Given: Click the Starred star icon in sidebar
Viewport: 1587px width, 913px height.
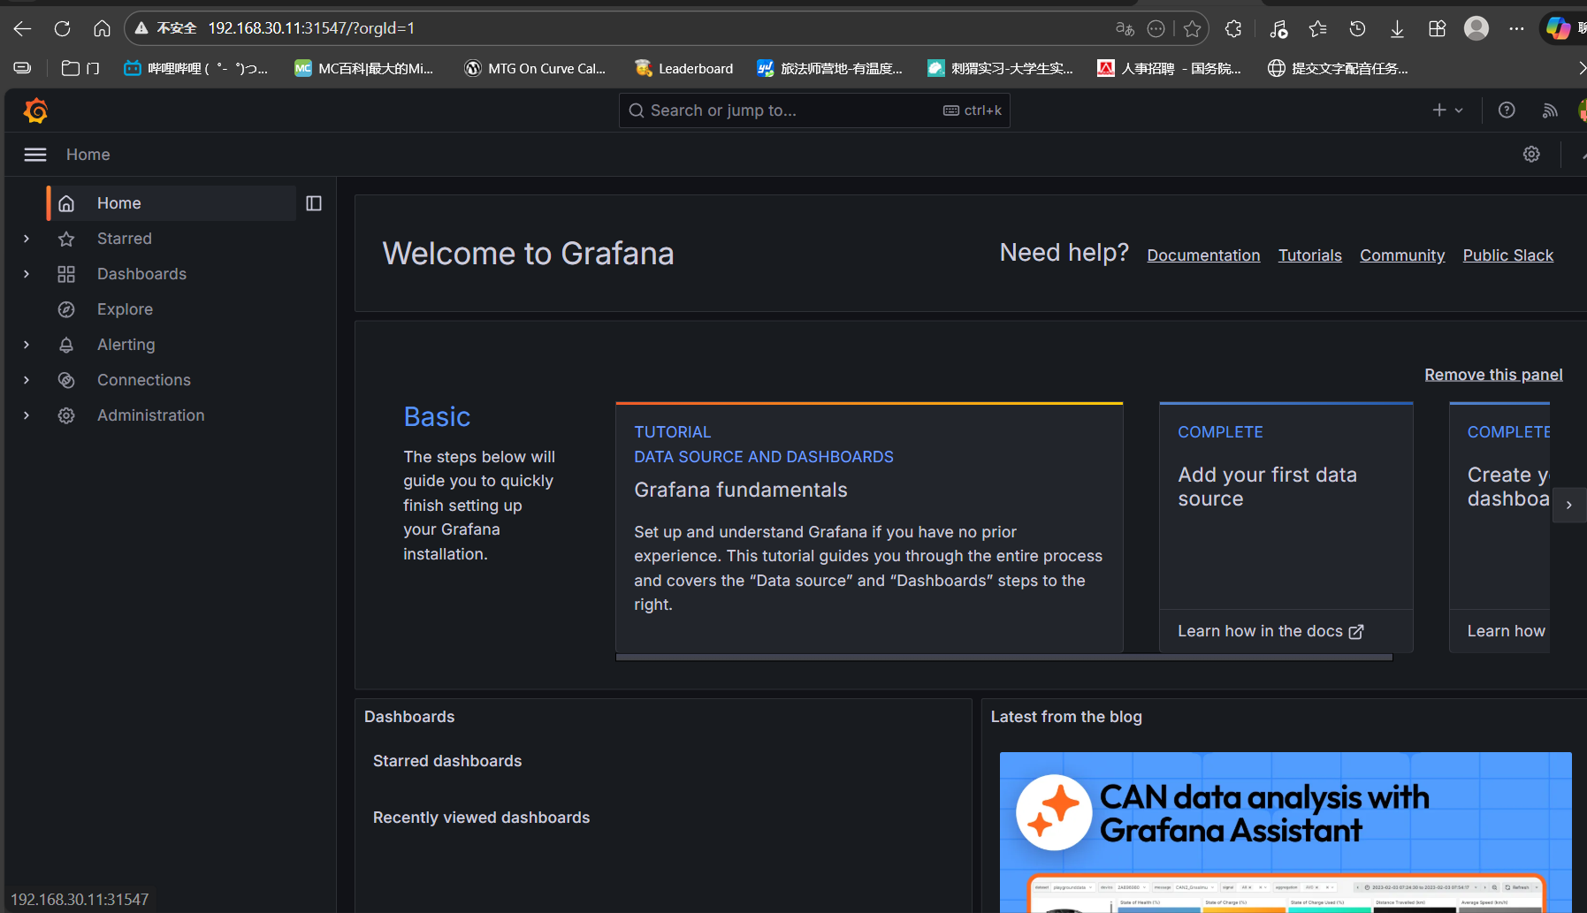Looking at the screenshot, I should [66, 239].
